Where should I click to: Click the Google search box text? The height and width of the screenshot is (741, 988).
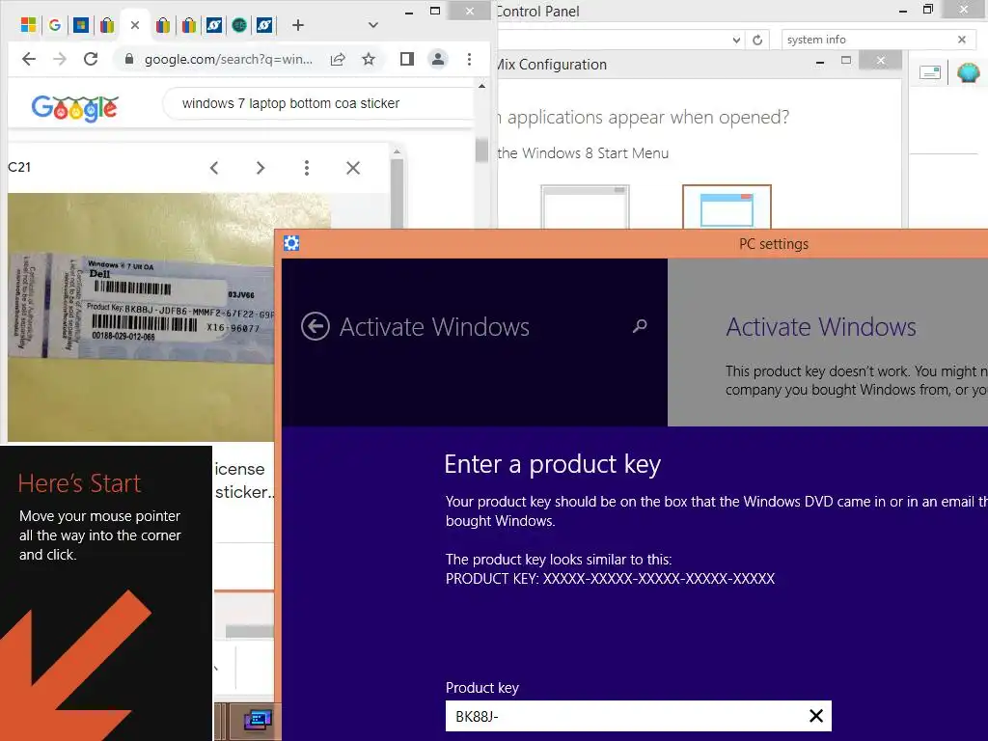pyautogui.click(x=290, y=103)
